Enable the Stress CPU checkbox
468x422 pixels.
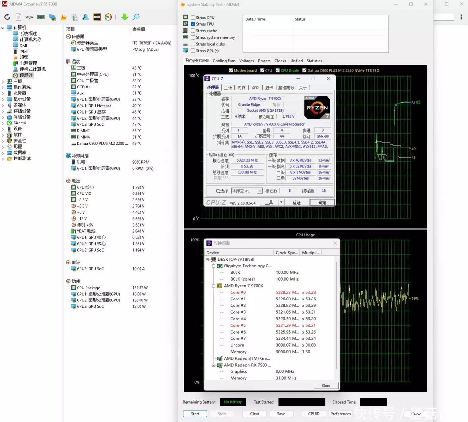tap(193, 18)
